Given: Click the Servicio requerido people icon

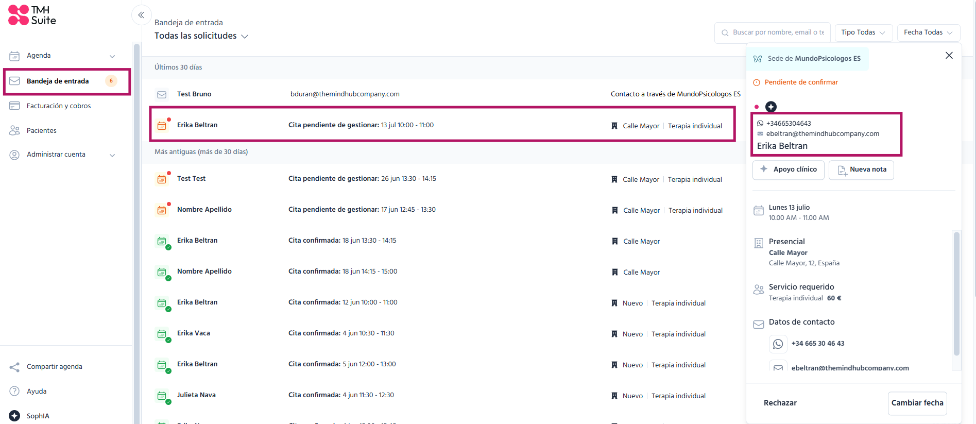Looking at the screenshot, I should pyautogui.click(x=759, y=290).
